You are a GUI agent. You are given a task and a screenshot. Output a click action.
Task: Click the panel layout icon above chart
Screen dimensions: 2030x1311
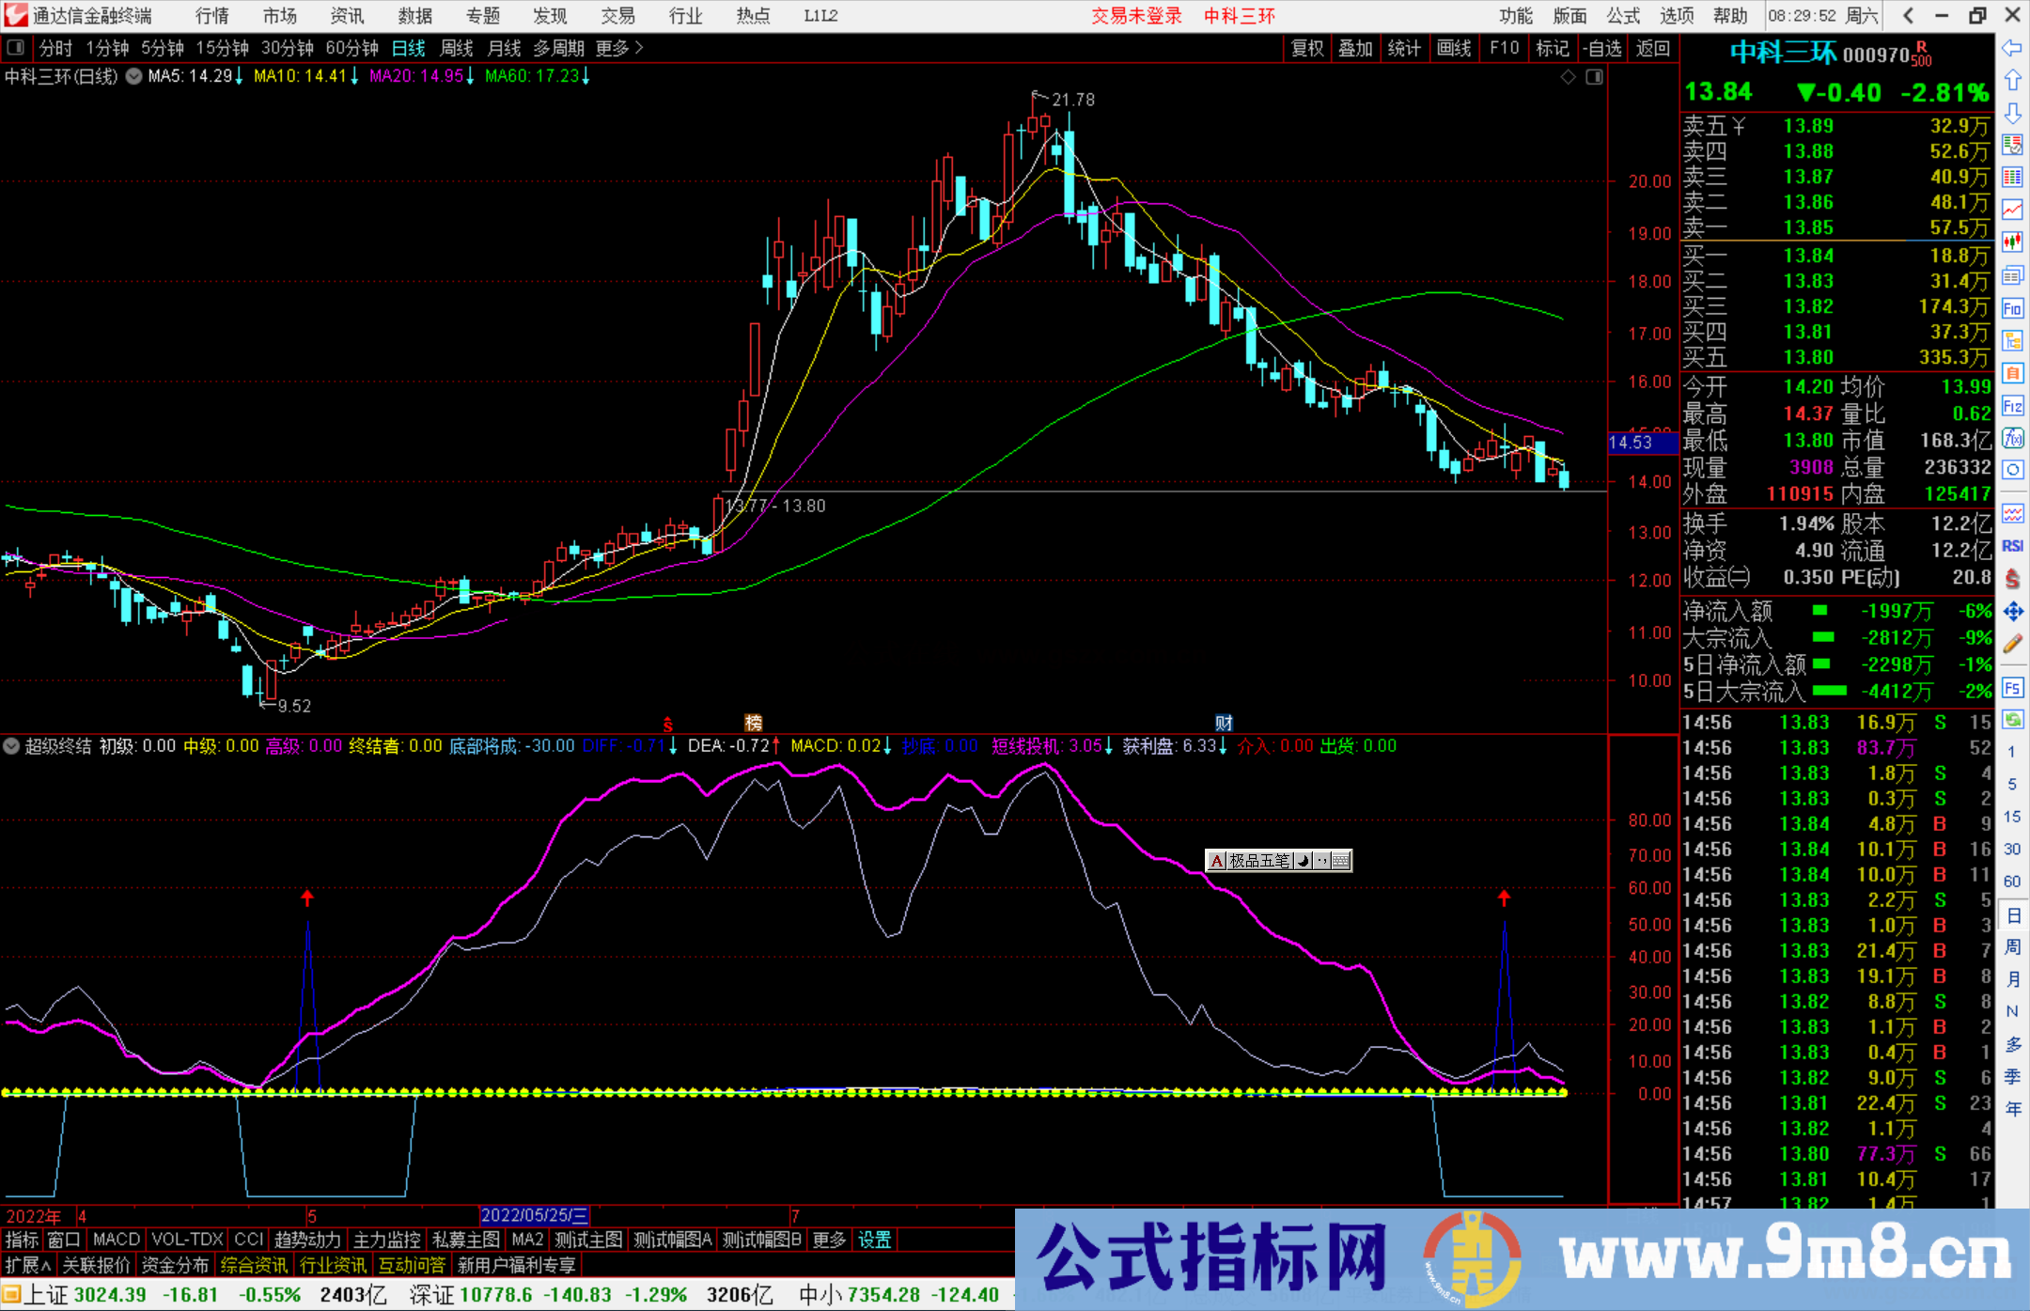[x=1595, y=77]
